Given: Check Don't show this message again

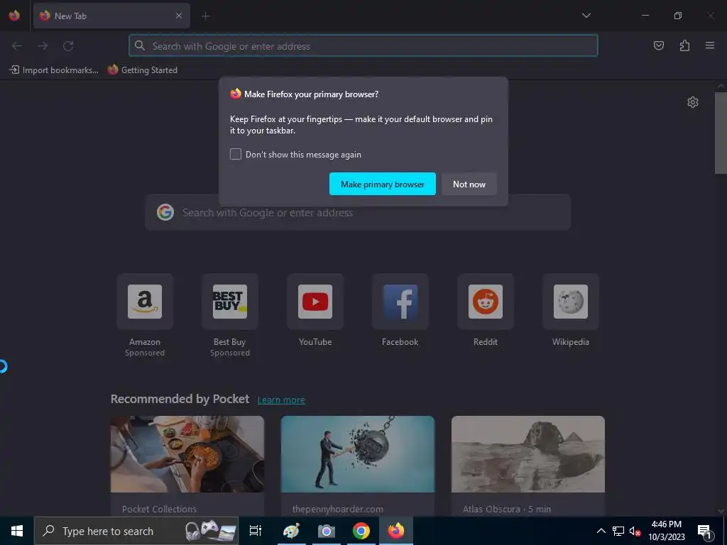Looking at the screenshot, I should (x=236, y=154).
